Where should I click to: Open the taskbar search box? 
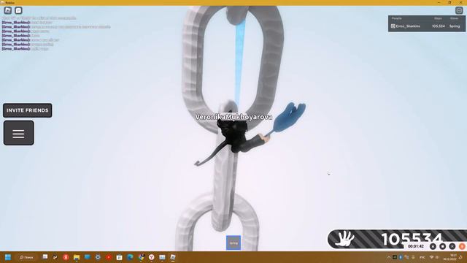(26, 257)
